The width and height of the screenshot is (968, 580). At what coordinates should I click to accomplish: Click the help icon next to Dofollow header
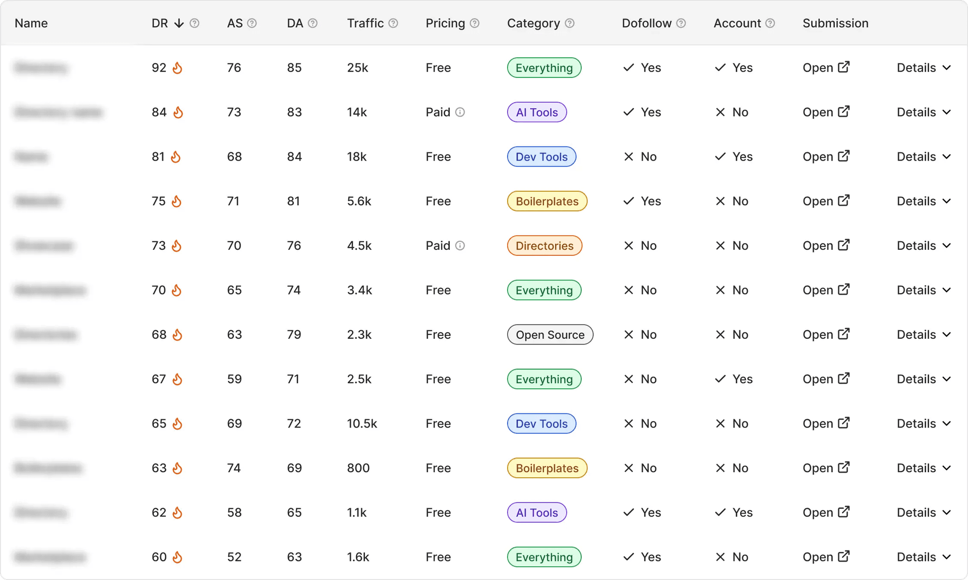click(x=681, y=23)
